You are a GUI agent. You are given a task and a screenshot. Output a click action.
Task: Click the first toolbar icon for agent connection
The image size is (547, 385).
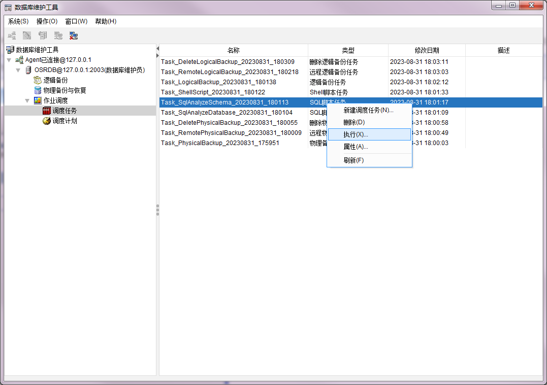coord(12,36)
